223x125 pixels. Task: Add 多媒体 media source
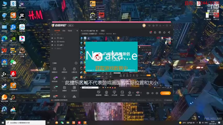pyautogui.click(x=122, y=93)
